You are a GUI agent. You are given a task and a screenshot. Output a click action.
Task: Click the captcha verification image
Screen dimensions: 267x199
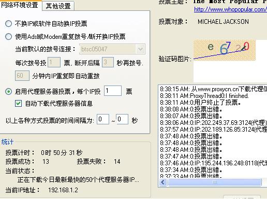pos(225,50)
